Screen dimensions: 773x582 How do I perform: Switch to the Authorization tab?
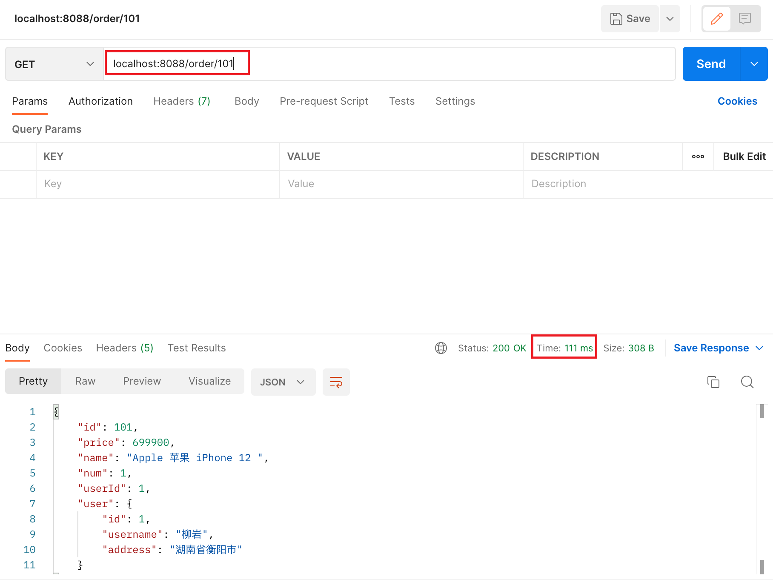[100, 101]
